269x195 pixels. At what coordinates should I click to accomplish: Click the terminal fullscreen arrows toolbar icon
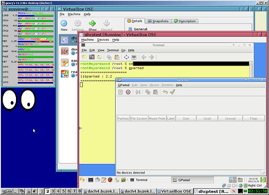(x=127, y=57)
